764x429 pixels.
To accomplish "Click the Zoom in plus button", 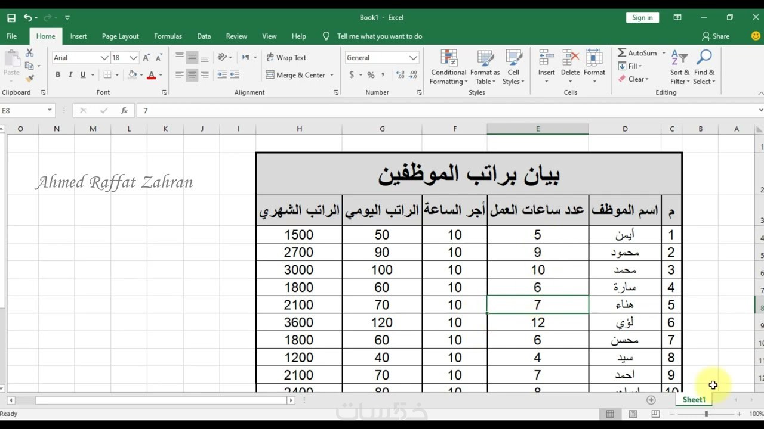I will [739, 414].
